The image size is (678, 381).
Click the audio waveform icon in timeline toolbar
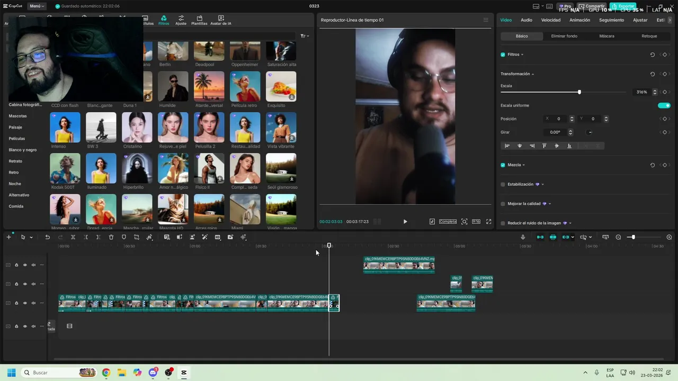click(244, 237)
